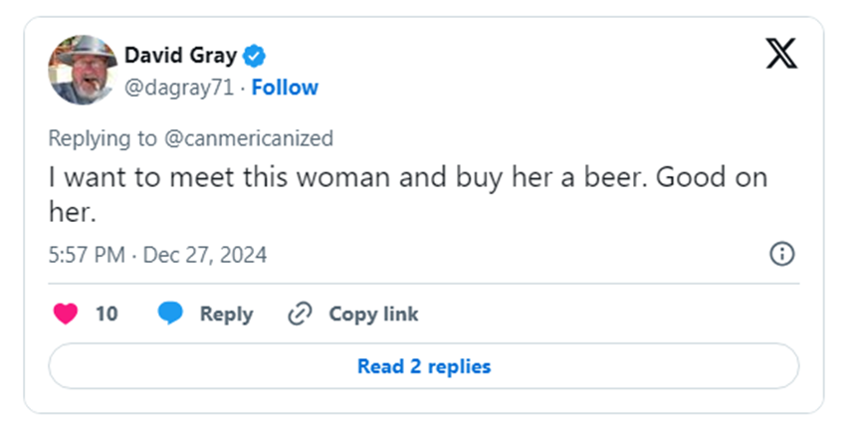Click the 5:57 PM · Dec 27, 2024 timestamp
The width and height of the screenshot is (861, 433).
tap(157, 255)
